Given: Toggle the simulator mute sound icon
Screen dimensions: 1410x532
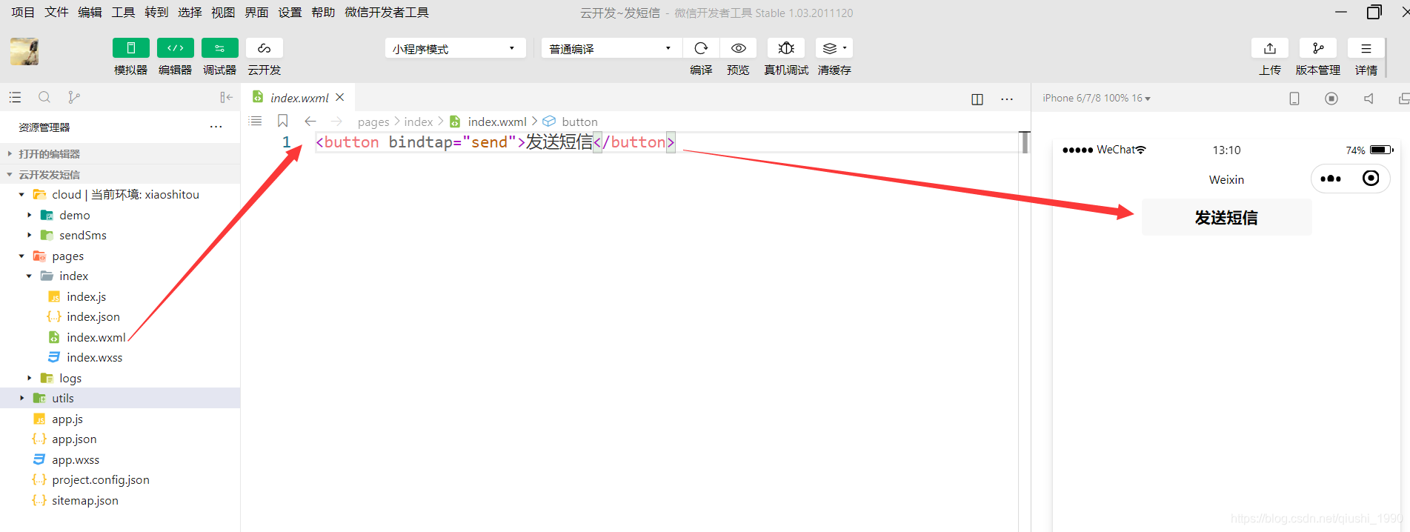Looking at the screenshot, I should pos(1369,99).
